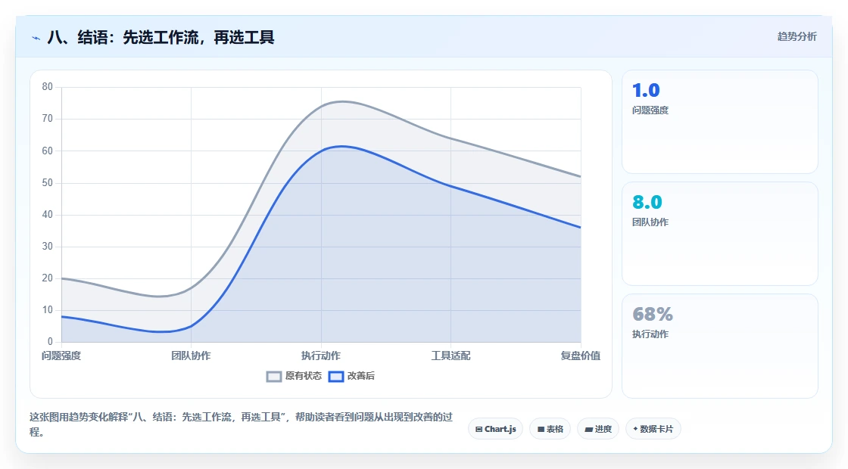Click the 8.0 value in second card

click(647, 202)
